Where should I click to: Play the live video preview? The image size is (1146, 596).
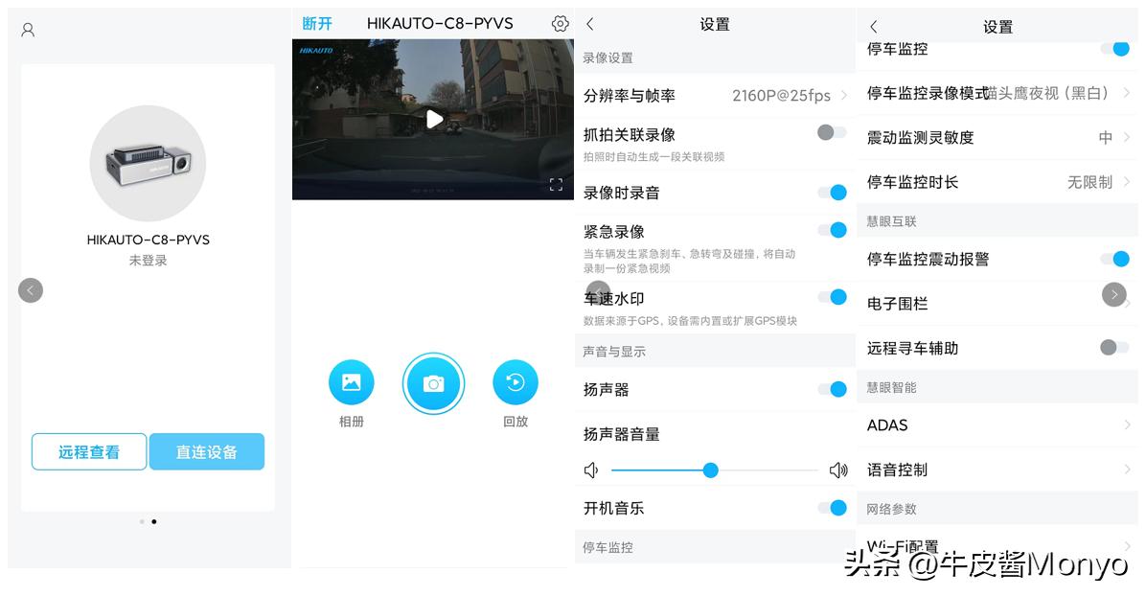pos(434,120)
